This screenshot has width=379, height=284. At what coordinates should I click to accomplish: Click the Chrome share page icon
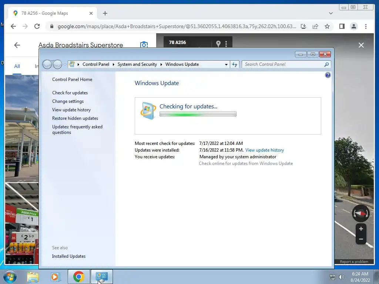(x=315, y=26)
